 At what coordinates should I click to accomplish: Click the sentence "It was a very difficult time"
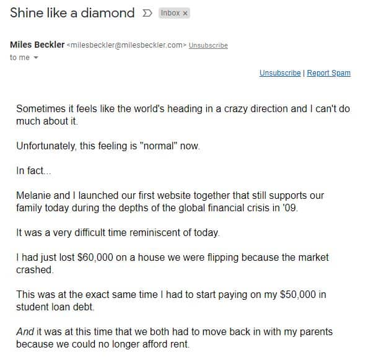coord(118,233)
